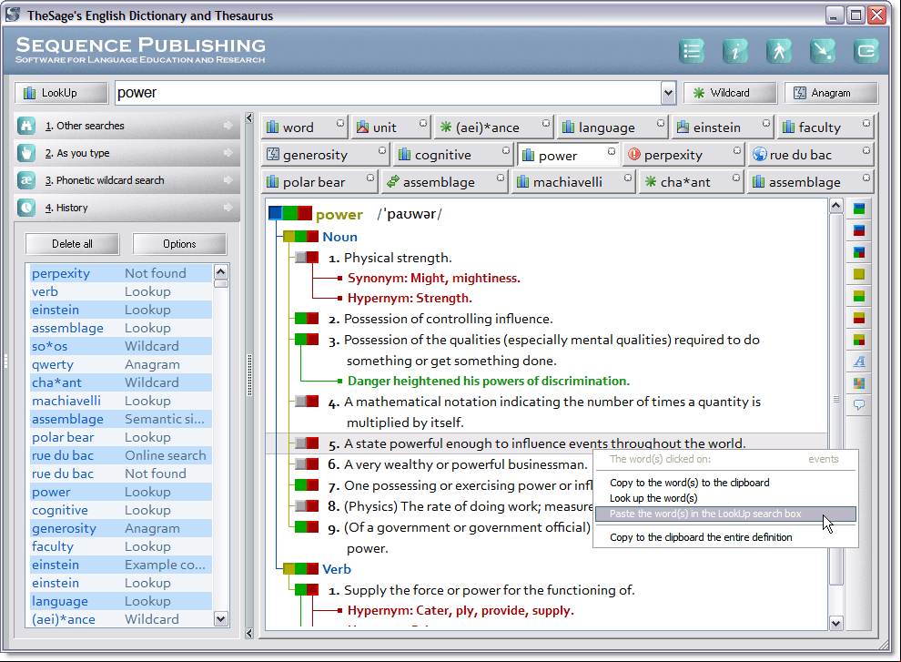The height and width of the screenshot is (662, 901).
Task: Expand Phonetic wildcard search section
Action: pyautogui.click(x=228, y=180)
